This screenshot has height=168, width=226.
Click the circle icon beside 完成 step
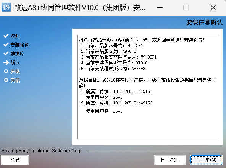pyautogui.click(x=6, y=80)
